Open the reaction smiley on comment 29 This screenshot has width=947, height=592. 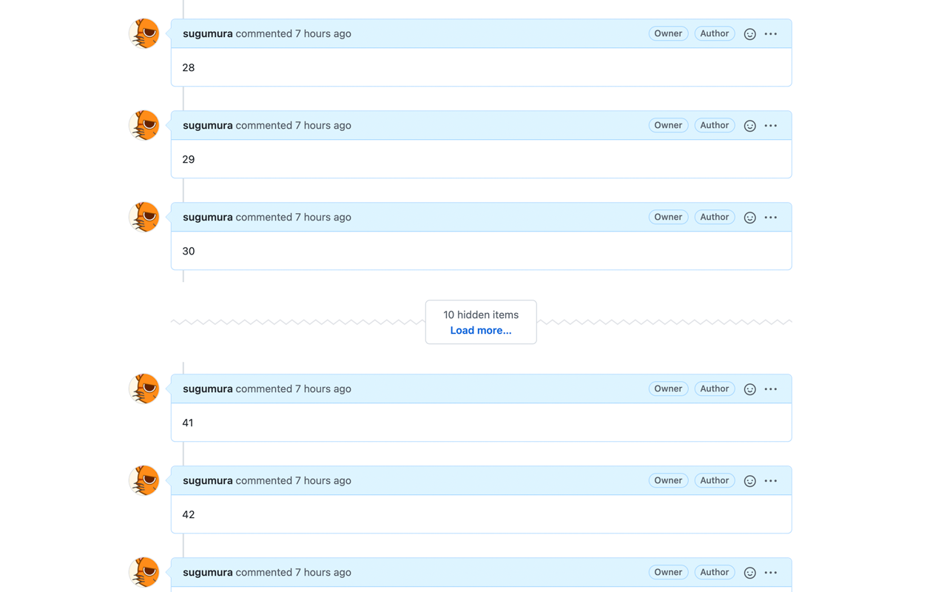point(749,125)
